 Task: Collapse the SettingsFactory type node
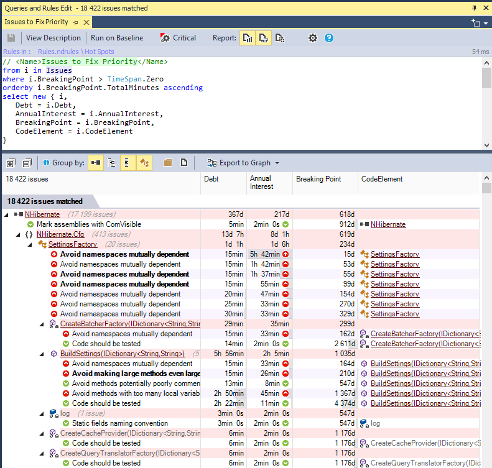[x=30, y=245]
